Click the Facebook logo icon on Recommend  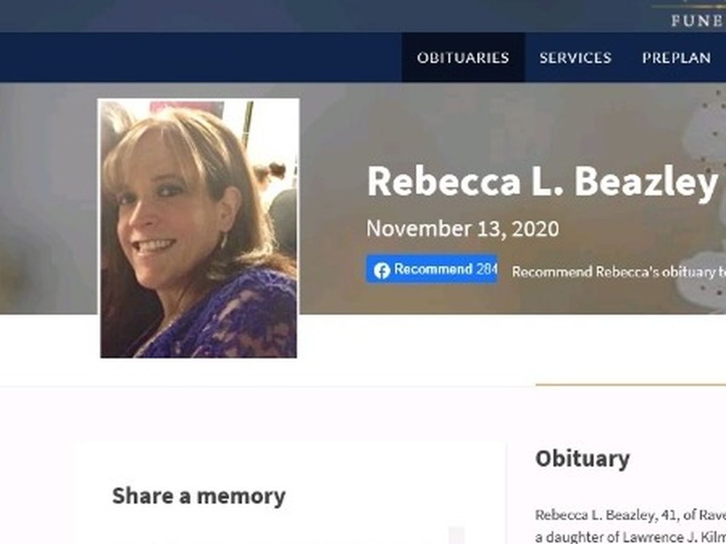click(x=381, y=270)
